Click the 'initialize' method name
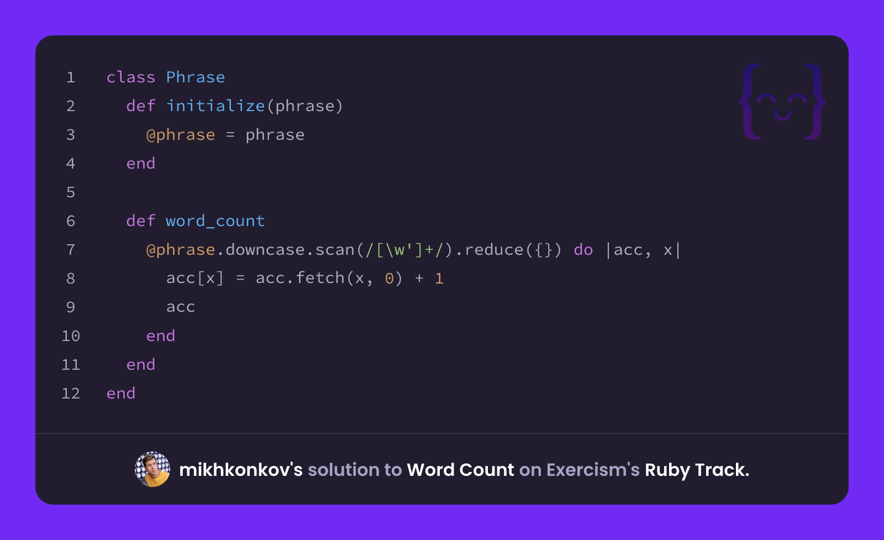This screenshot has width=884, height=540. (215, 106)
